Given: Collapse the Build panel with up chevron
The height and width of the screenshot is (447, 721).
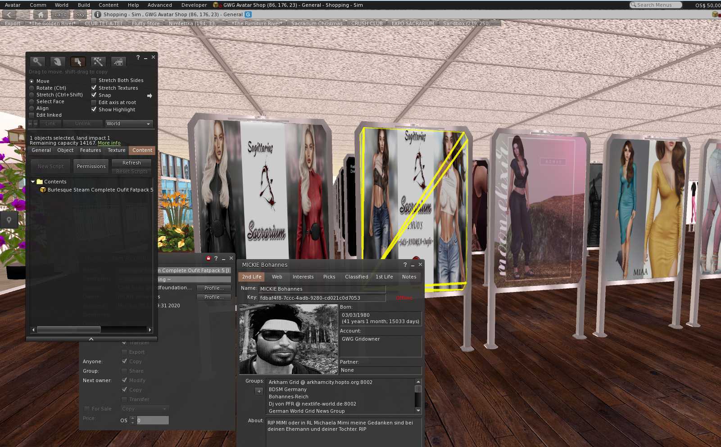Looking at the screenshot, I should [91, 339].
